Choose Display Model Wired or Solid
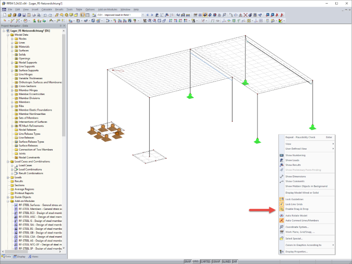Viewport: 352px width, 264px height. point(307,193)
